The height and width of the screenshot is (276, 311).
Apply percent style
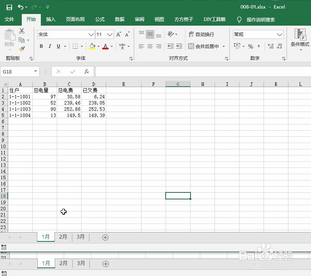(x=250, y=46)
